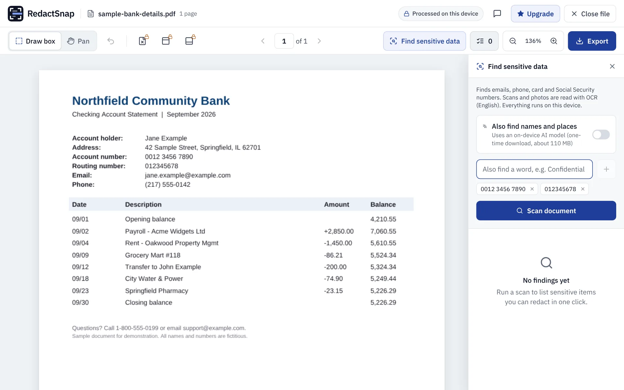This screenshot has width=624, height=390.
Task: Click the name Jane Example in document
Action: [x=166, y=138]
